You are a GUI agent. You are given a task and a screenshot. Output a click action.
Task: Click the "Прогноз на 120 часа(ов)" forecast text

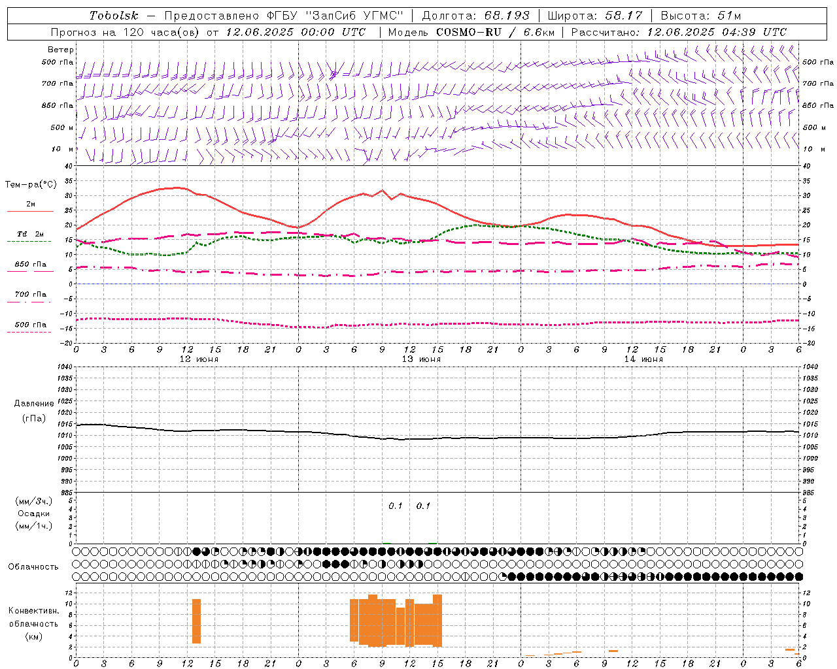[126, 32]
